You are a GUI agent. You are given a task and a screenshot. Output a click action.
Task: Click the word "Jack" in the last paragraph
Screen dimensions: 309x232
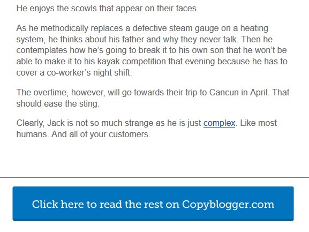tap(56, 123)
